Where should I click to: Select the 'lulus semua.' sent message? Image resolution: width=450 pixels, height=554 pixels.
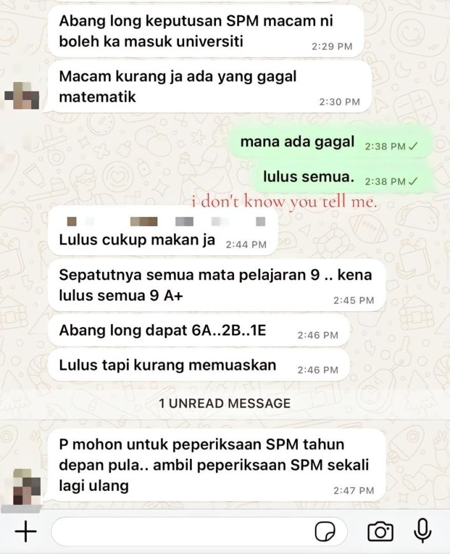[x=344, y=178]
